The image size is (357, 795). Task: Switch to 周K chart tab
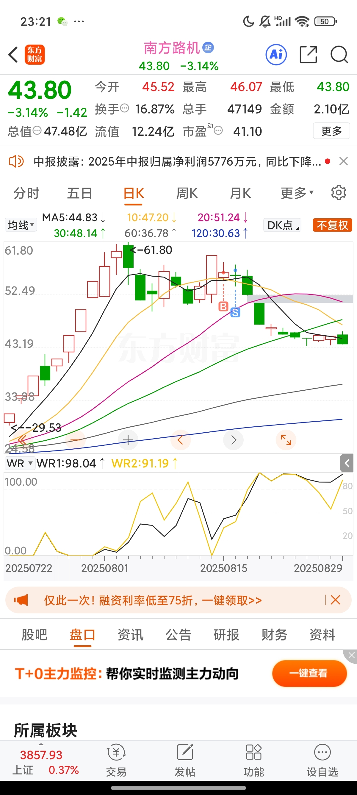[187, 193]
